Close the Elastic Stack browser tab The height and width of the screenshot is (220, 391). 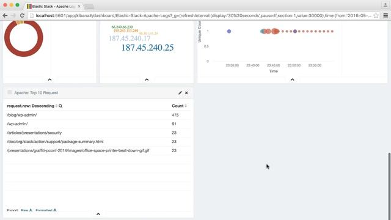point(79,7)
